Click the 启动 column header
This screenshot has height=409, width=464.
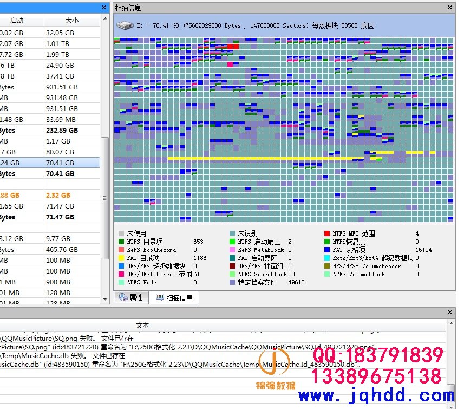click(x=17, y=21)
